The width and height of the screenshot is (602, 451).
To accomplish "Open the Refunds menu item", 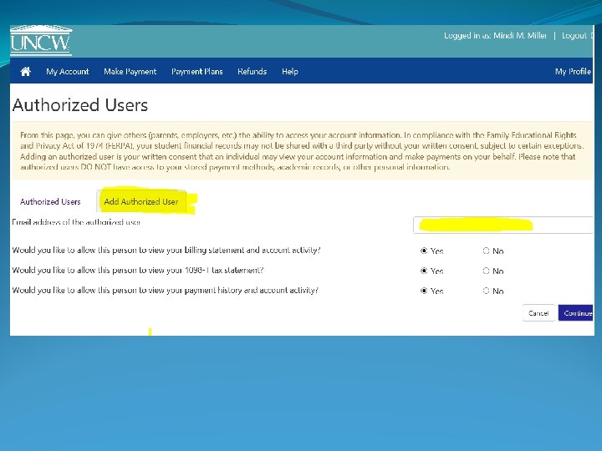I will coord(252,71).
